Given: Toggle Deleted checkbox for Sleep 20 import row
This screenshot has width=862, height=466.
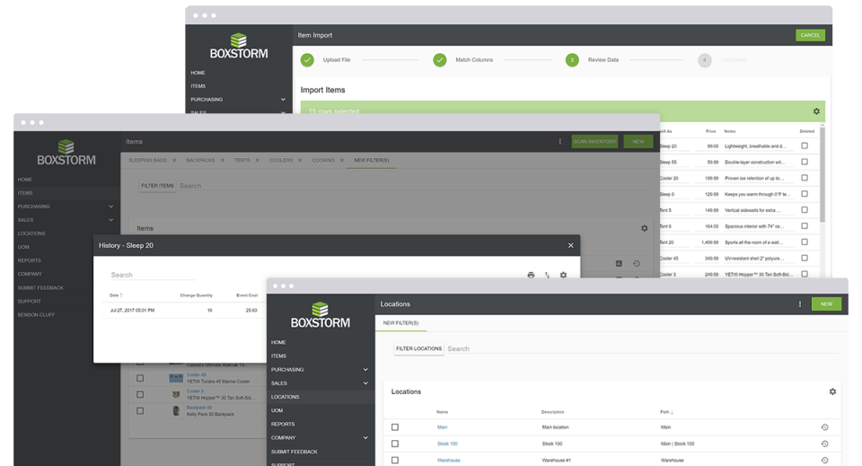Looking at the screenshot, I should coord(805,145).
